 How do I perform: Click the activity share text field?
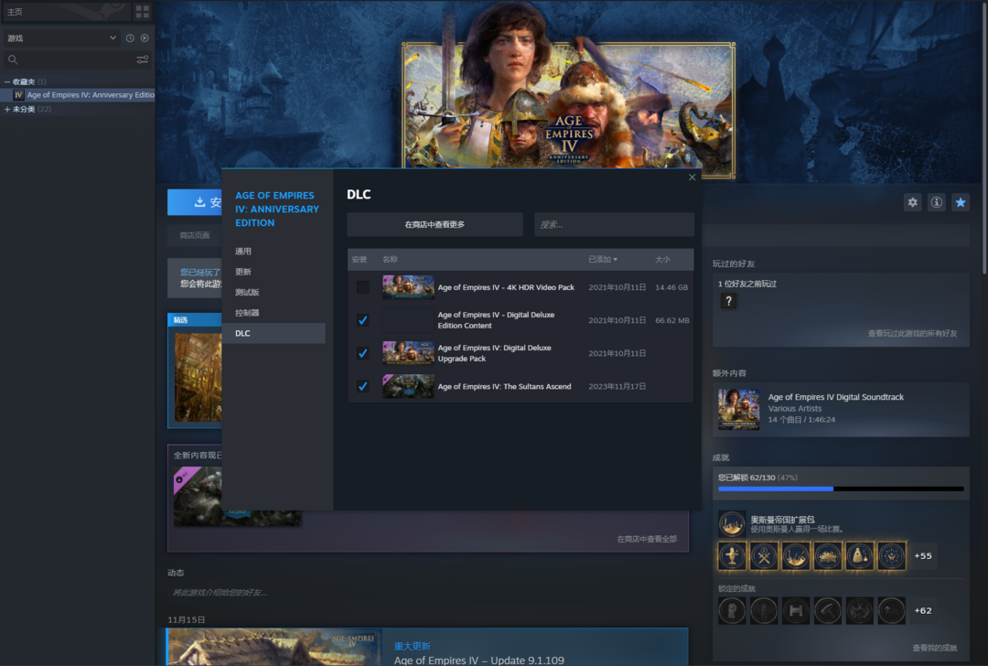click(x=428, y=592)
